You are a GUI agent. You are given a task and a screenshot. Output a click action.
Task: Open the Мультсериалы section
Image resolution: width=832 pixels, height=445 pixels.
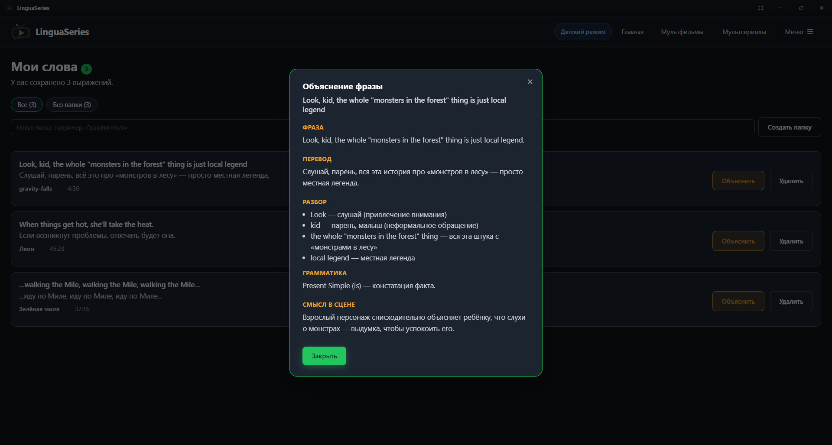744,32
